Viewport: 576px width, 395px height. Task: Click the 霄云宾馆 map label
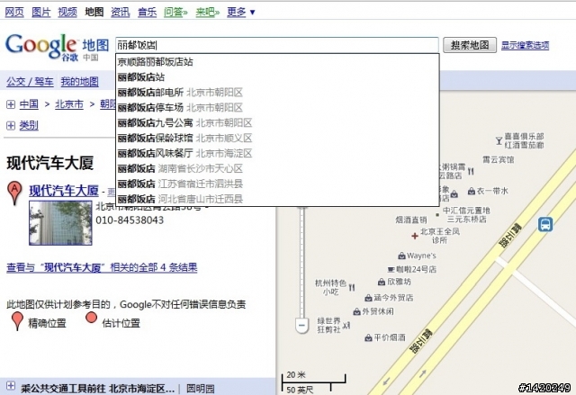tap(498, 159)
